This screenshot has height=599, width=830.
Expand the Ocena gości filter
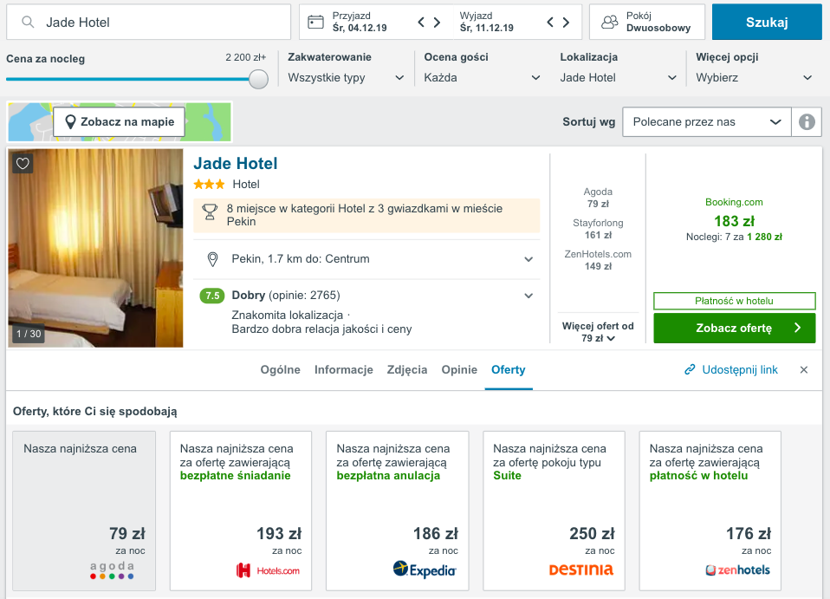[483, 77]
